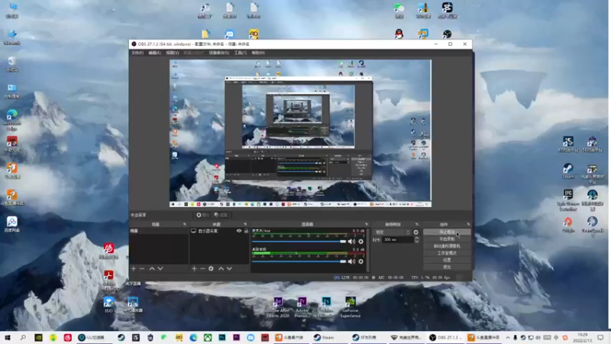Move scene up in Scenes dock
This screenshot has width=611, height=344.
click(152, 269)
